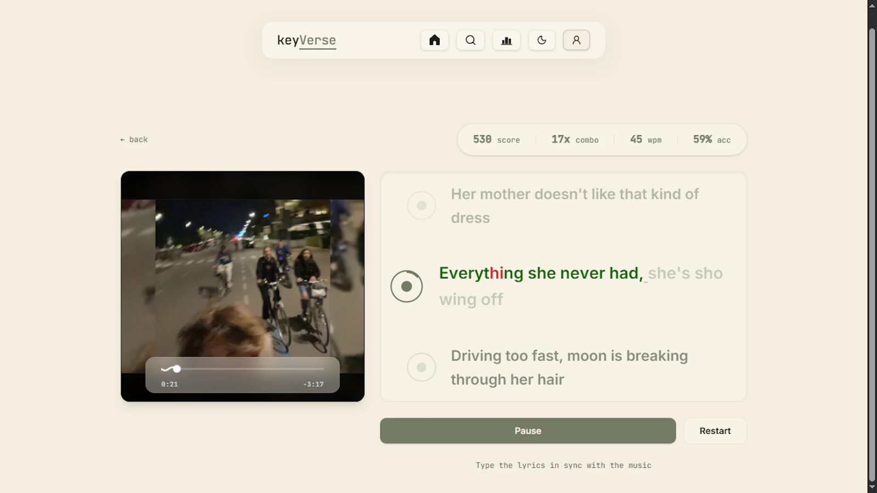Click the music video thumbnail

243,286
